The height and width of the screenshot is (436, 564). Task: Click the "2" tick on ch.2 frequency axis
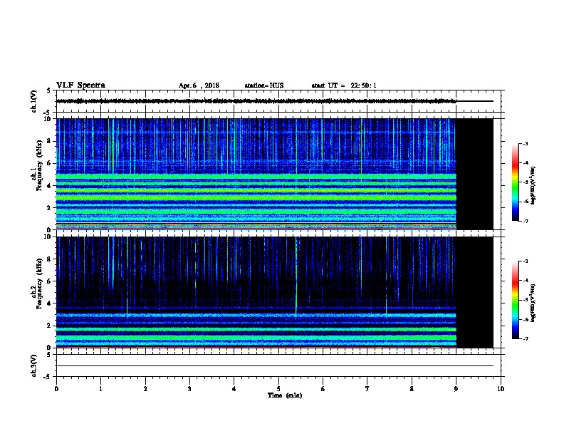coord(50,326)
